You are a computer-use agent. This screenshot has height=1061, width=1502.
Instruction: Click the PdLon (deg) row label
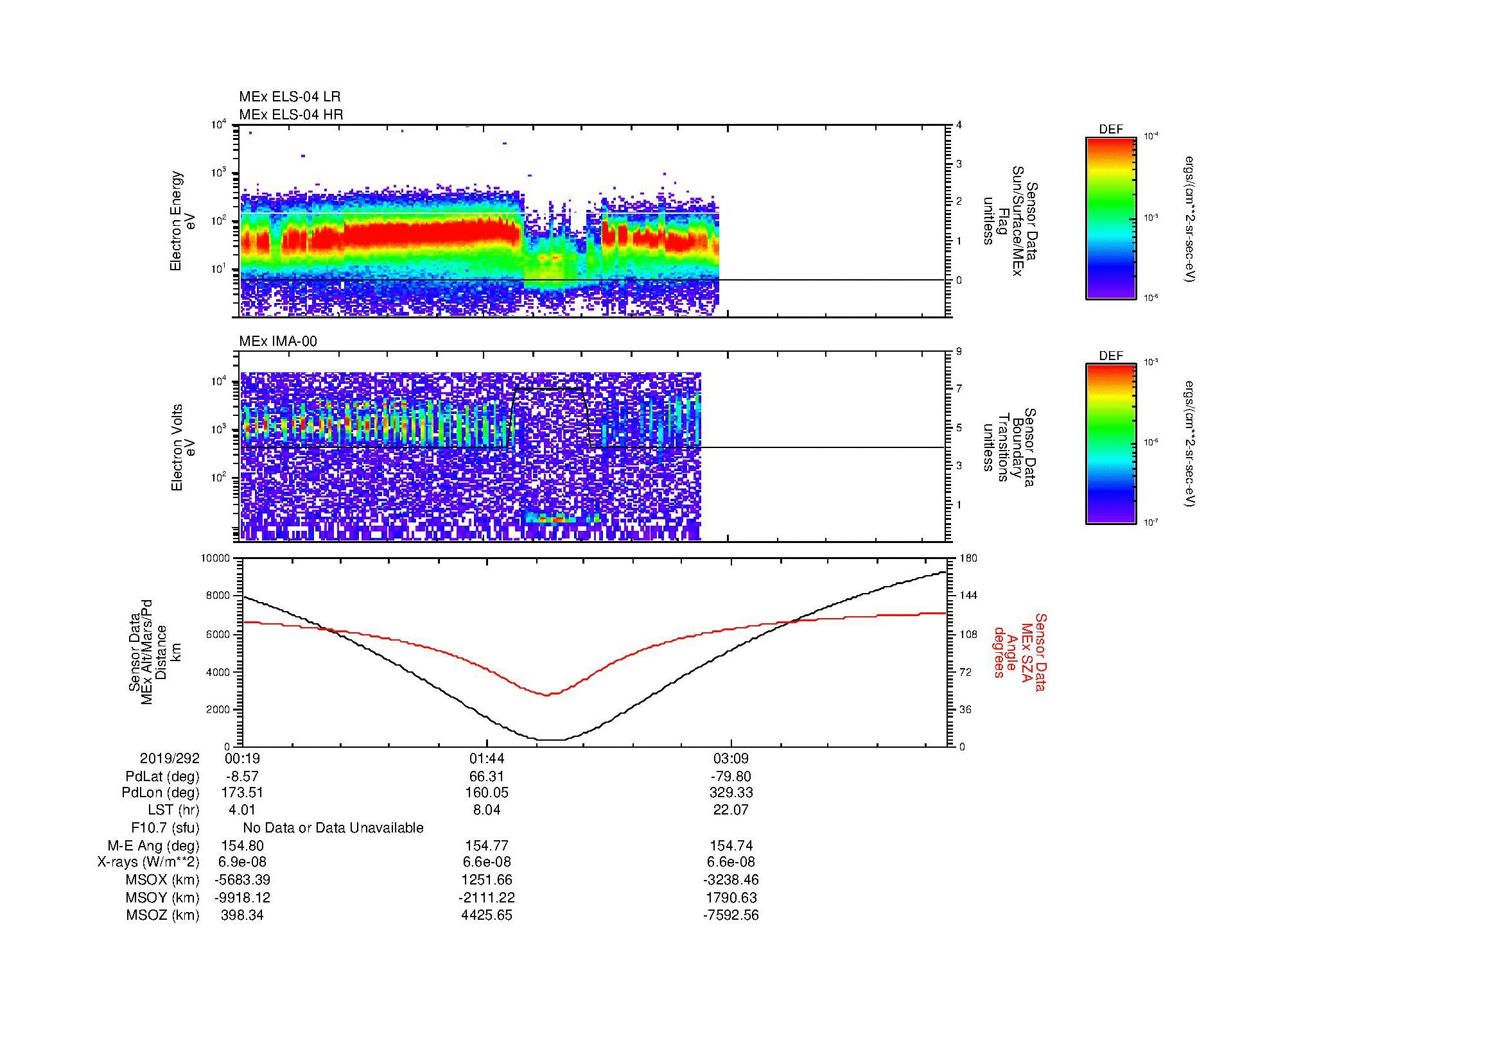(161, 793)
